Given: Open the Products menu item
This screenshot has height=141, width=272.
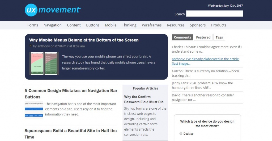Looking at the screenshot, I should tap(219, 25).
